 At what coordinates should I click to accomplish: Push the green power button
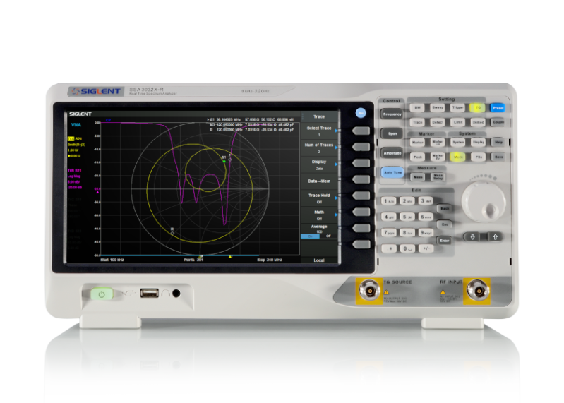coord(102,294)
